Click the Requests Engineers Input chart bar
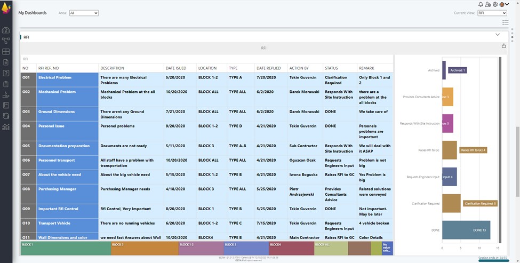Image resolution: width=520 pixels, height=263 pixels. 450,177
